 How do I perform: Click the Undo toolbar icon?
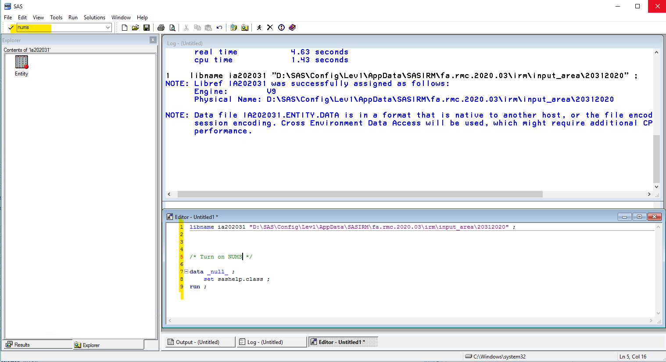[x=219, y=28]
